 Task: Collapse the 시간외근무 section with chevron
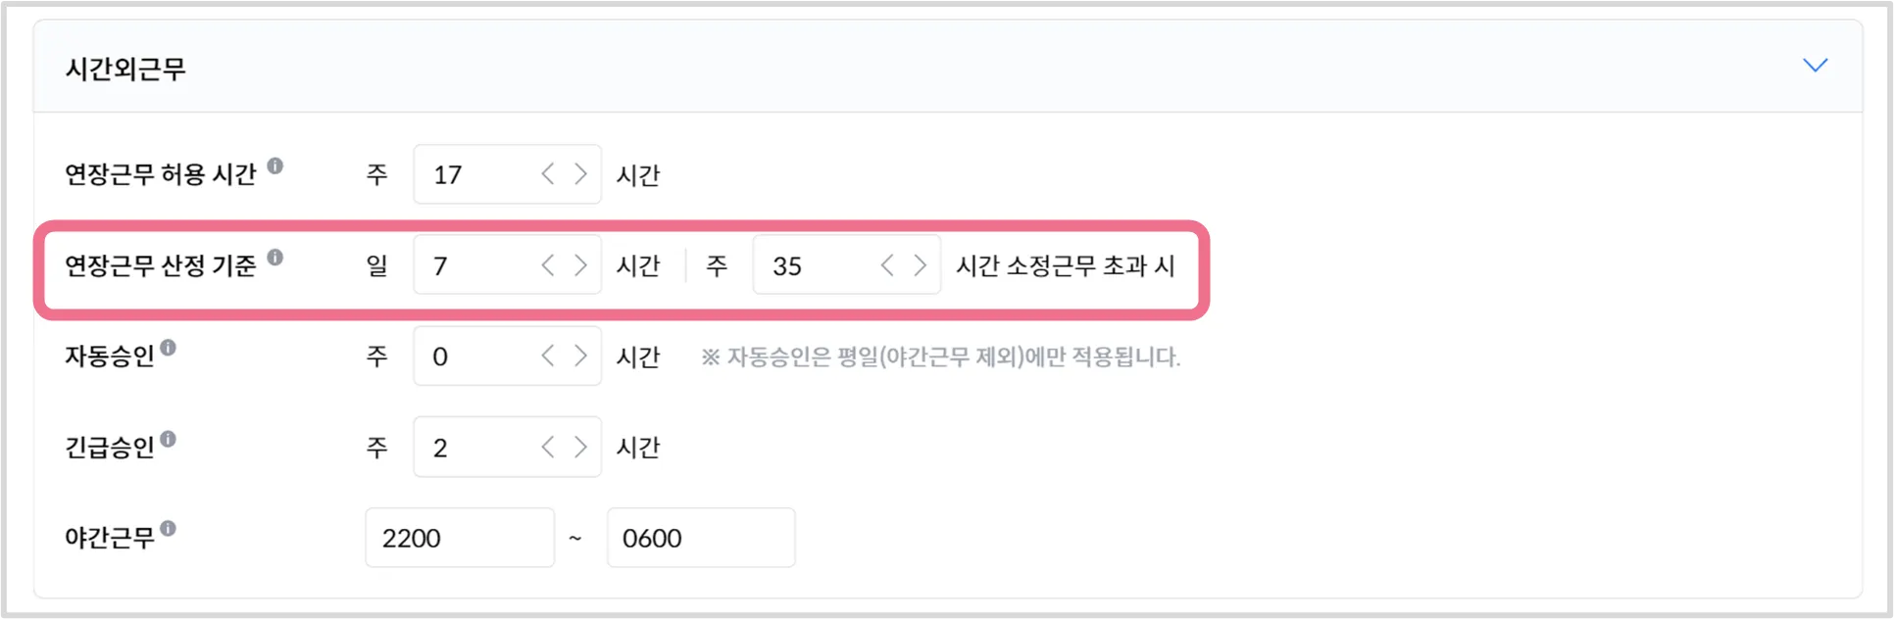1815,66
